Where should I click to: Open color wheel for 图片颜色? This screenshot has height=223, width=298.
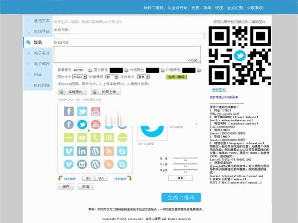[126, 70]
